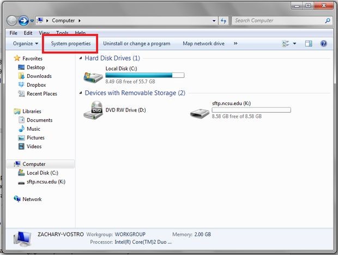Click the magnifying glass search icon
This screenshot has height=255, width=338.
pos(328,21)
